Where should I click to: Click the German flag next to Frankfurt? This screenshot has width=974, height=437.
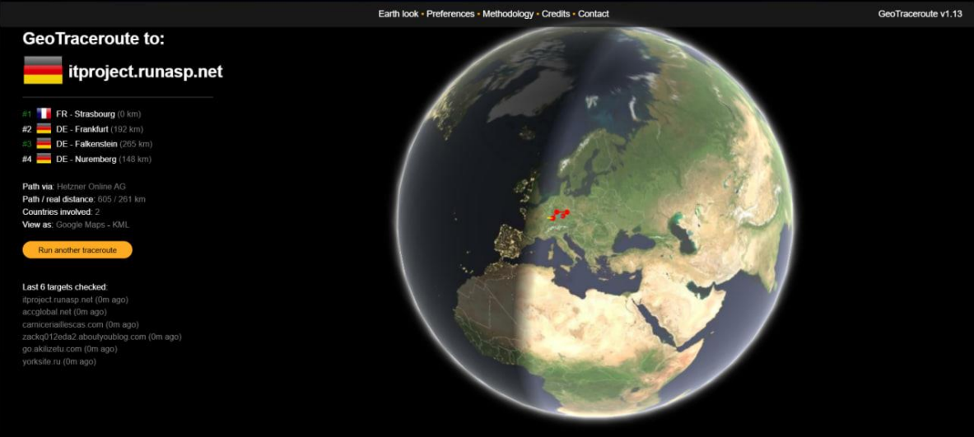[44, 129]
